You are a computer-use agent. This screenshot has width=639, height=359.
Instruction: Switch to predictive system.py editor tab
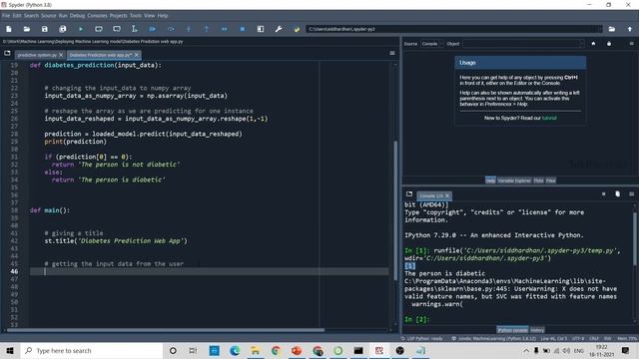(37, 55)
